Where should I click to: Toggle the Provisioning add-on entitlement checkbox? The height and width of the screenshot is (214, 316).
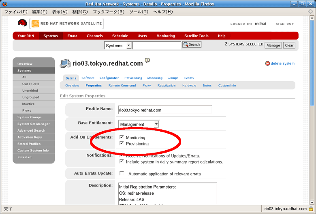click(x=122, y=143)
